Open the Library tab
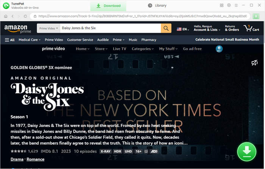Image resolution: width=265 pixels, height=169 pixels. (x=157, y=6)
